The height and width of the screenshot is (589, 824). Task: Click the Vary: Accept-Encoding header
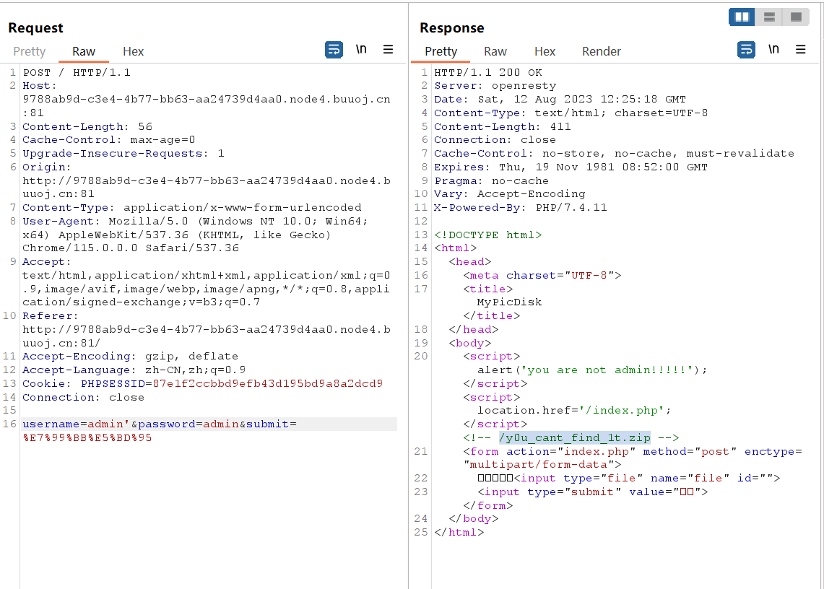[510, 194]
